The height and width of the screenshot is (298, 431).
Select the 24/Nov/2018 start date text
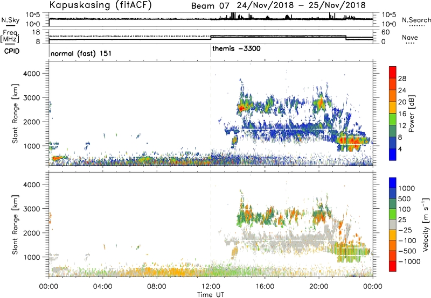[265, 5]
